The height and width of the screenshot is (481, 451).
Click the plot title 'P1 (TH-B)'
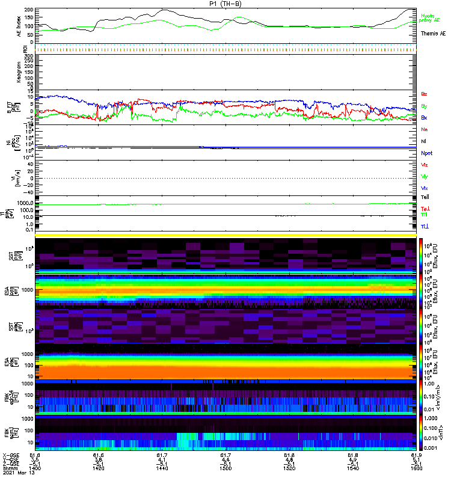click(225, 4)
